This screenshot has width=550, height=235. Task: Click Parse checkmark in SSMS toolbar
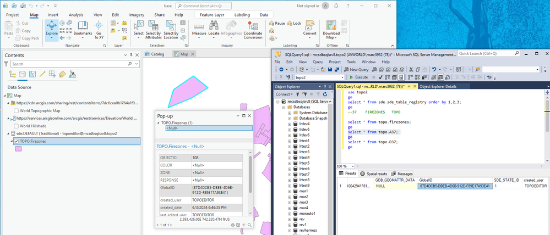pos(381,77)
